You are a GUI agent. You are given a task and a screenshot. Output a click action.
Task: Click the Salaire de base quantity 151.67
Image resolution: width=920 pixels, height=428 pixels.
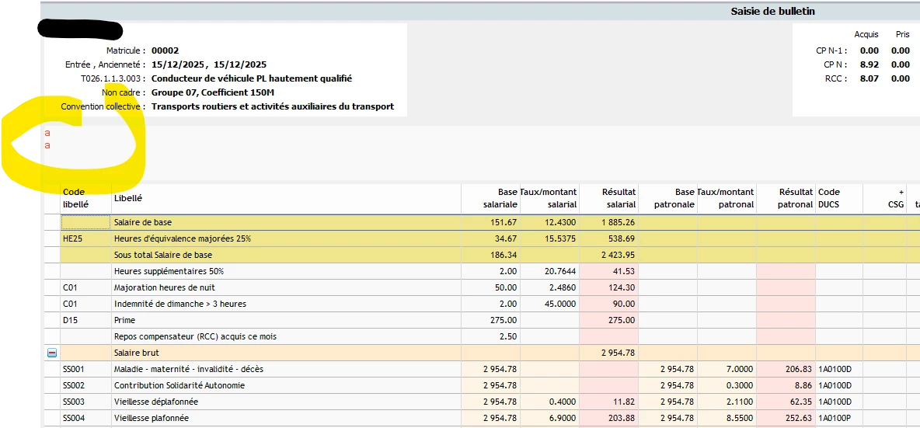pos(504,222)
